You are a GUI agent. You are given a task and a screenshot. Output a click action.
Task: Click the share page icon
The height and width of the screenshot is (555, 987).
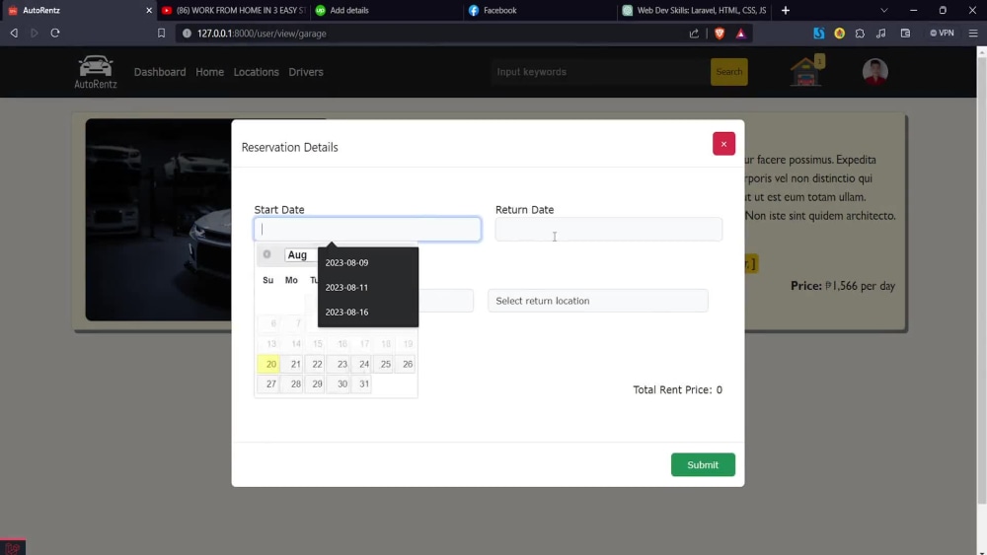pos(694,34)
